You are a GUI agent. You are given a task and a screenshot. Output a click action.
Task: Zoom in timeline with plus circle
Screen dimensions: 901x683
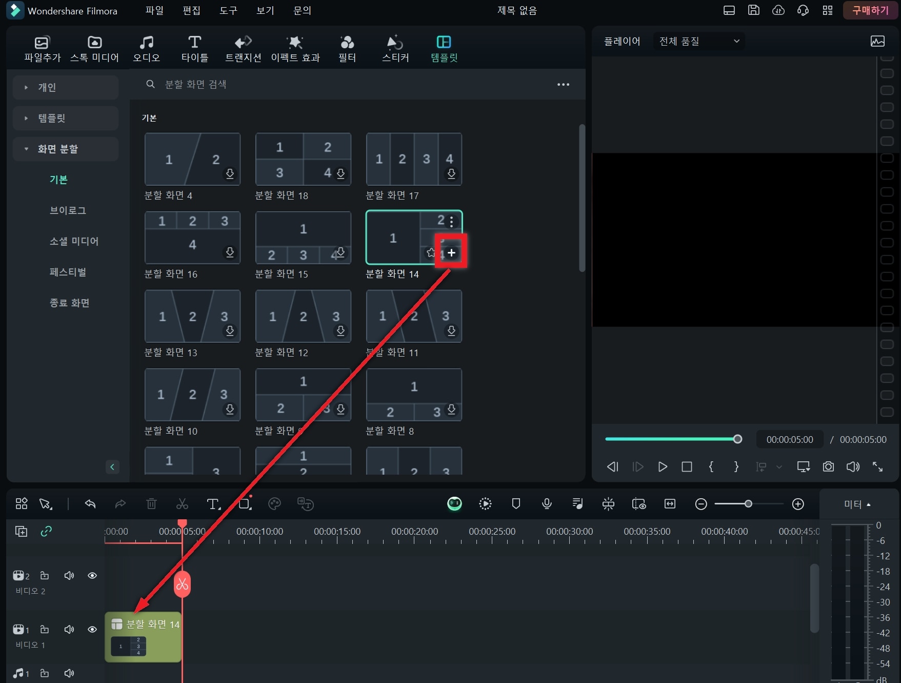point(798,504)
